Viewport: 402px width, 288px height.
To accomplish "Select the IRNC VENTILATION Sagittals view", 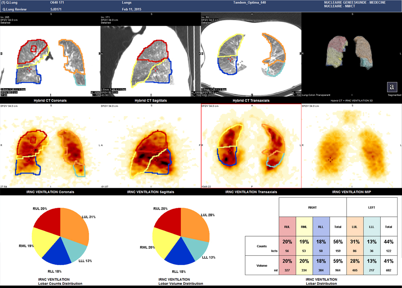I will click(x=150, y=192).
